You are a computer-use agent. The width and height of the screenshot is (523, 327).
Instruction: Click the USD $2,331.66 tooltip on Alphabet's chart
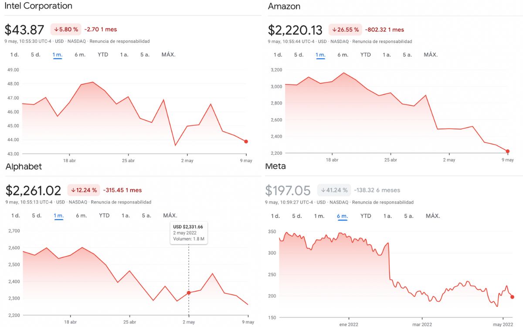point(189,232)
